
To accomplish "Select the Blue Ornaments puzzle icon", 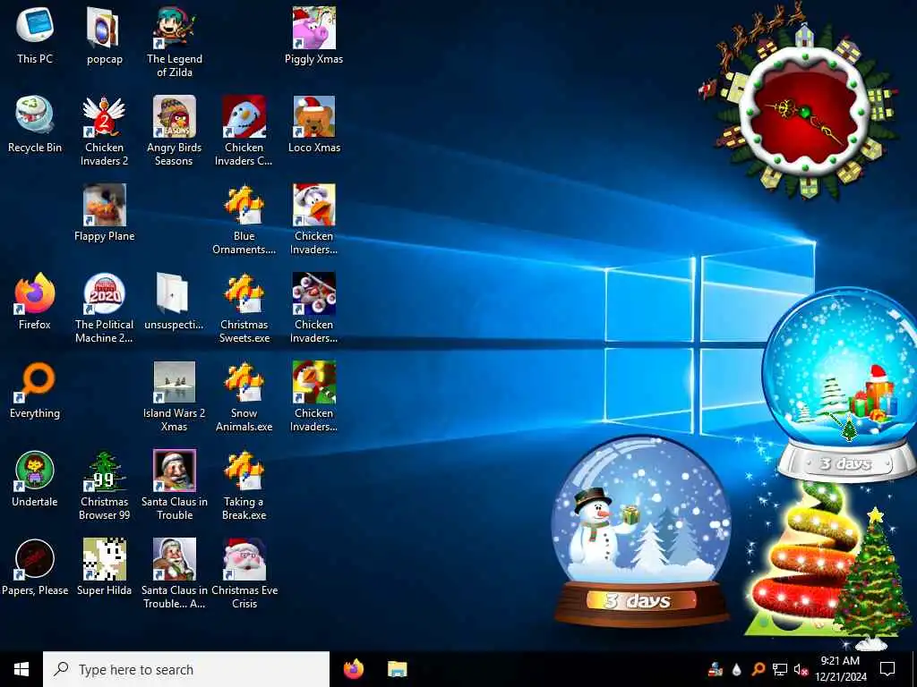I will coord(244,220).
